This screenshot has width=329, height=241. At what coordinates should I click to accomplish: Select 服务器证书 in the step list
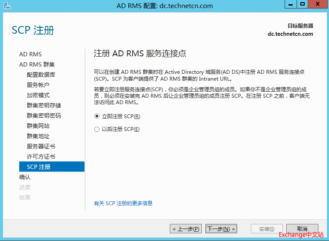(x=41, y=146)
